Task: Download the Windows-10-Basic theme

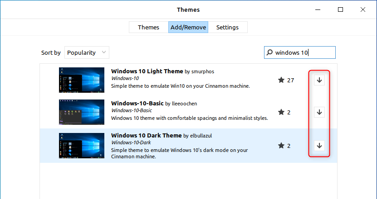Action: 319,112
